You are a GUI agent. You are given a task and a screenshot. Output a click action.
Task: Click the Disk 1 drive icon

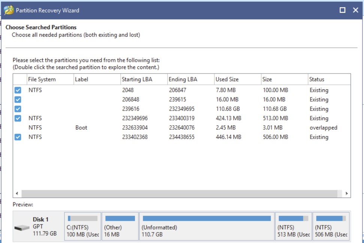[x=22, y=227]
